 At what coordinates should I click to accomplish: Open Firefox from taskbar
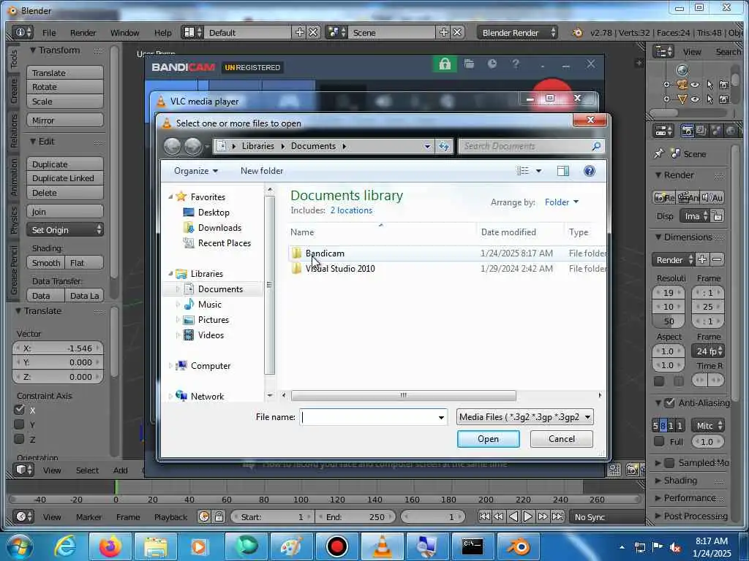[x=110, y=546]
